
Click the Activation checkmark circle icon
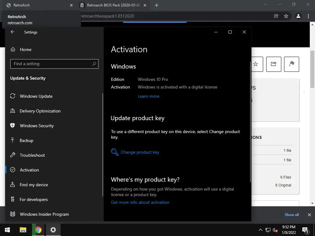tap(13, 170)
